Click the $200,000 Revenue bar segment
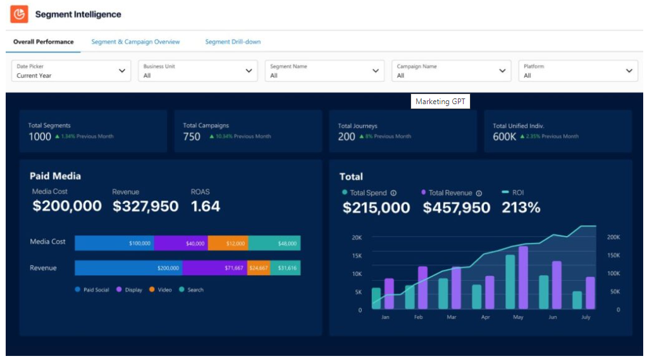This screenshot has height=361, width=647. [128, 268]
